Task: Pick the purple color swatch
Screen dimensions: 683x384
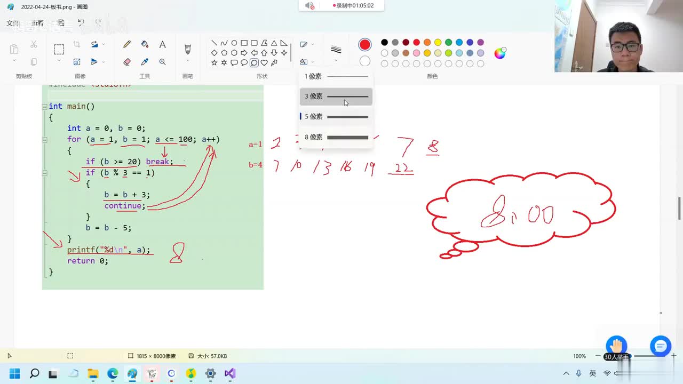Action: pyautogui.click(x=480, y=42)
